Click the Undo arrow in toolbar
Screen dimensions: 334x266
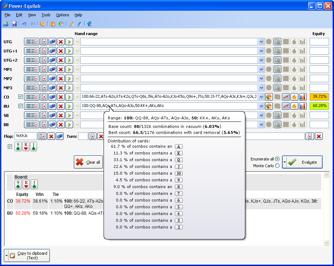pyautogui.click(x=24, y=24)
